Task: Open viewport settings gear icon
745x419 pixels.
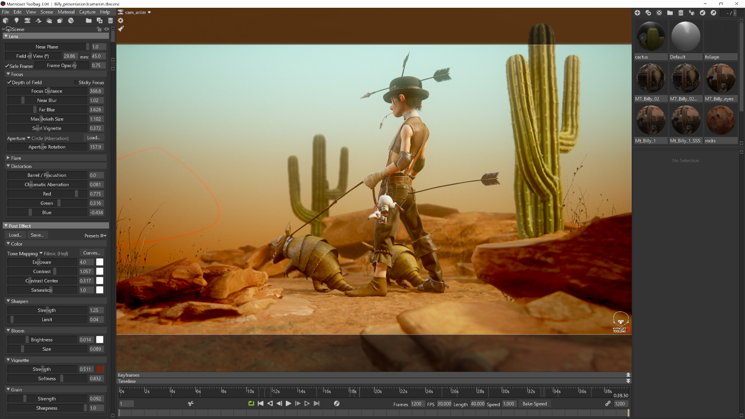Action: (x=121, y=21)
